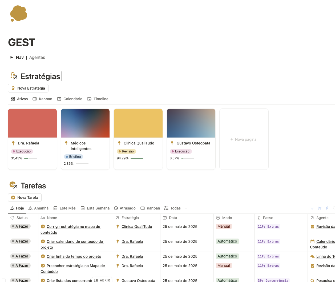Image resolution: width=335 pixels, height=282 pixels.
Task: Open Manual mode tag in Preencher estratégia row
Action: point(224,265)
